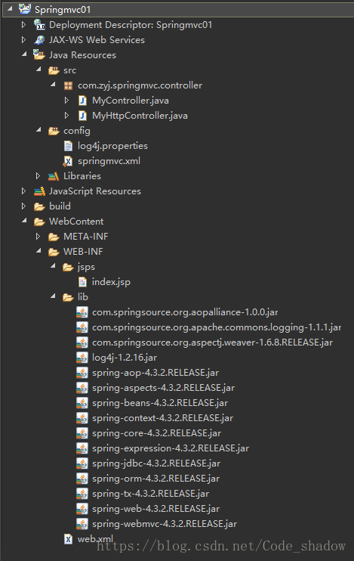Click the JAX-WS Web Services icon
The image size is (354, 561).
coord(39,40)
